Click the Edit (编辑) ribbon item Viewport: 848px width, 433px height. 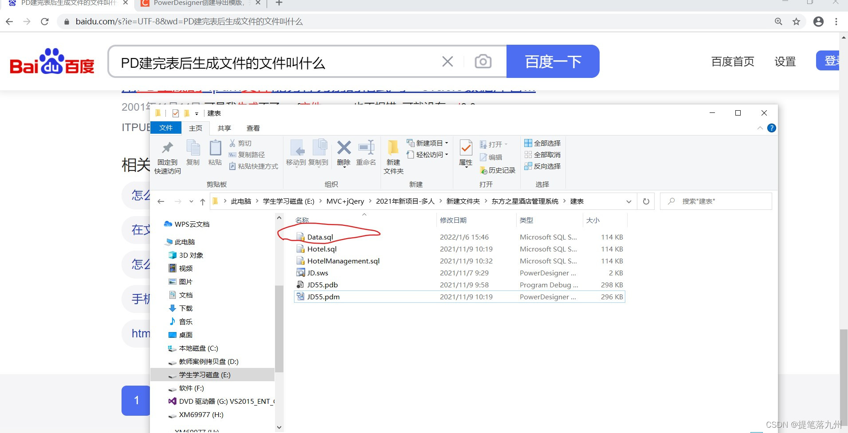pos(491,157)
